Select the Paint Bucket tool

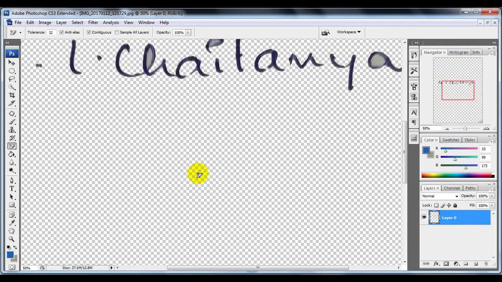(12, 154)
